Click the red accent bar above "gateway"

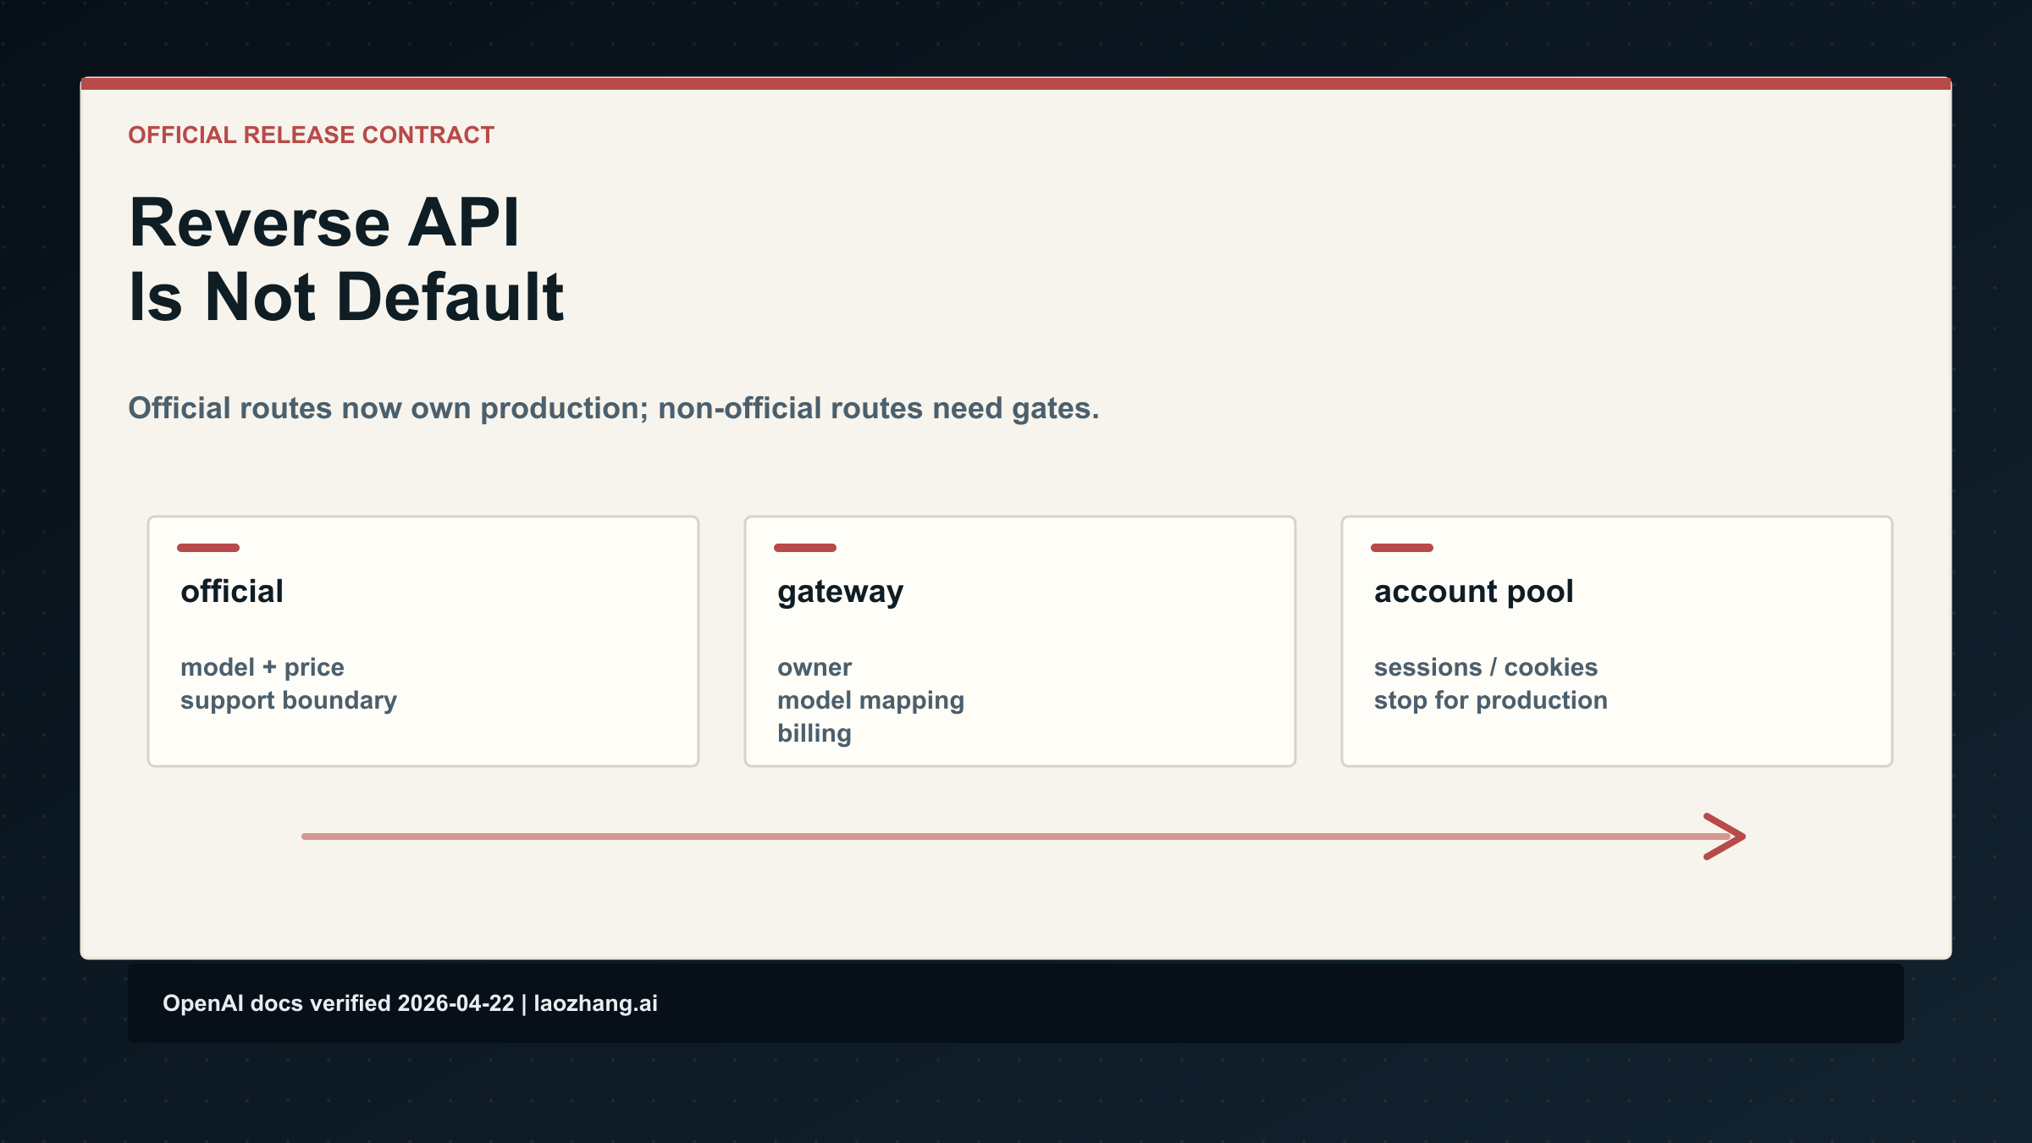click(x=805, y=548)
